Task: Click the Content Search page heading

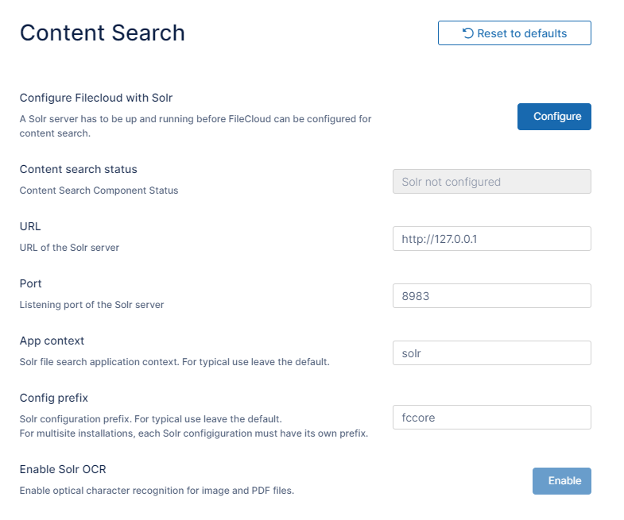Action: click(x=102, y=33)
